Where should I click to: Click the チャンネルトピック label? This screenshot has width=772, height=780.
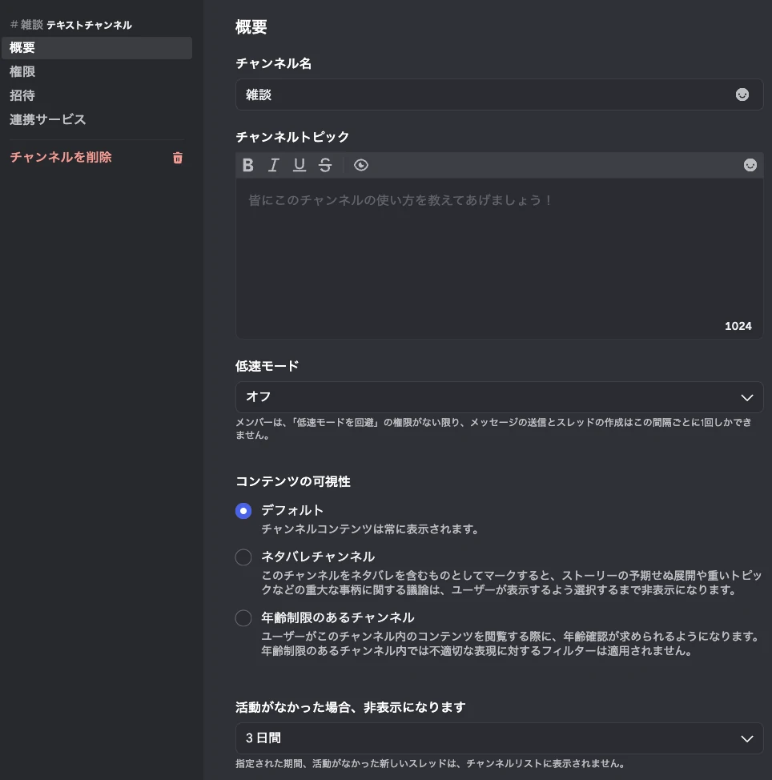click(x=292, y=137)
